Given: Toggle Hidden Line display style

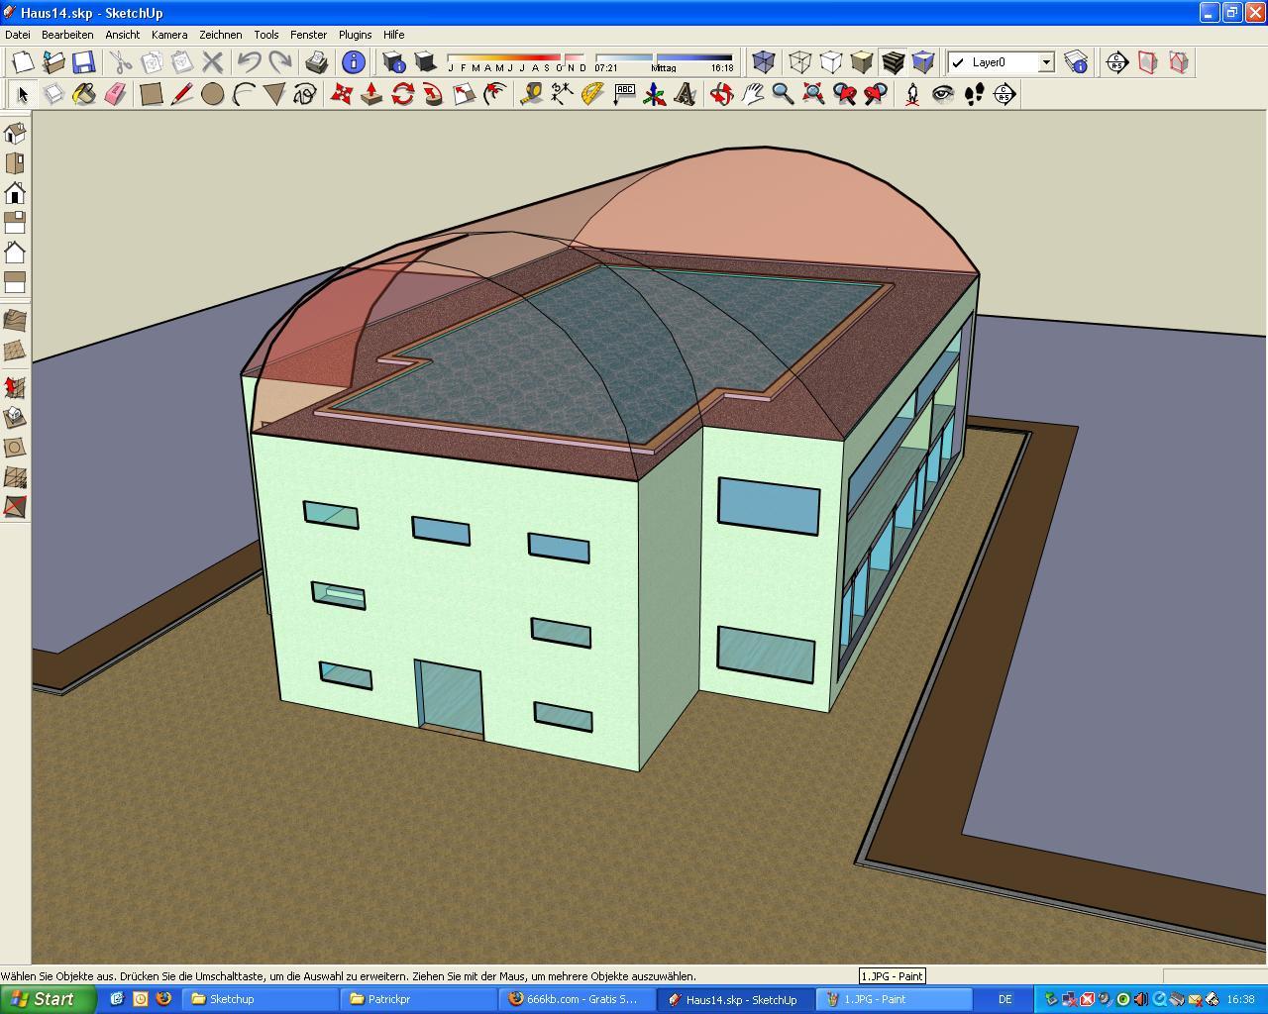Looking at the screenshot, I should click(831, 62).
